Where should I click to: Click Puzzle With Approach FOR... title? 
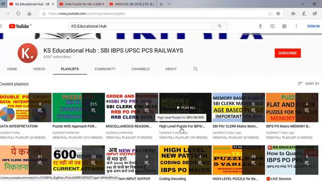click(x=74, y=126)
